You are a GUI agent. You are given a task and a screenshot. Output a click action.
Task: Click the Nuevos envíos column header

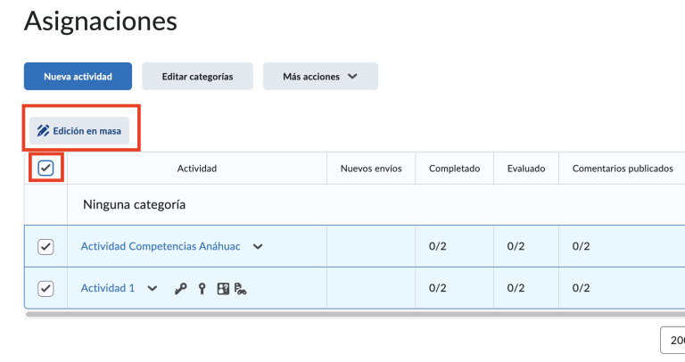(x=371, y=168)
